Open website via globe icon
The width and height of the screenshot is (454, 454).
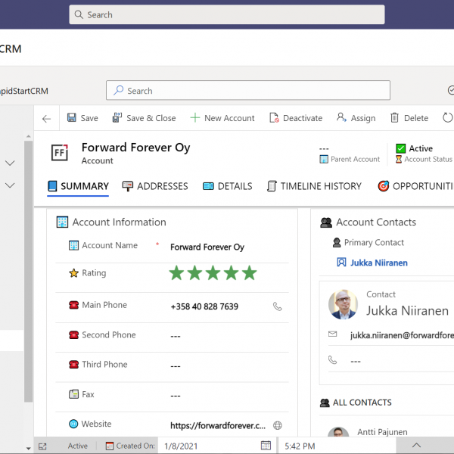(278, 425)
